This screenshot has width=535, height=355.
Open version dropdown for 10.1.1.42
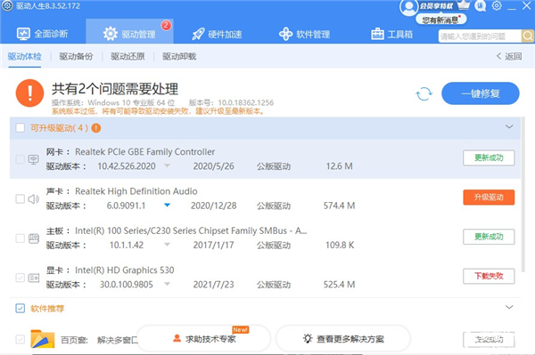[x=167, y=245]
